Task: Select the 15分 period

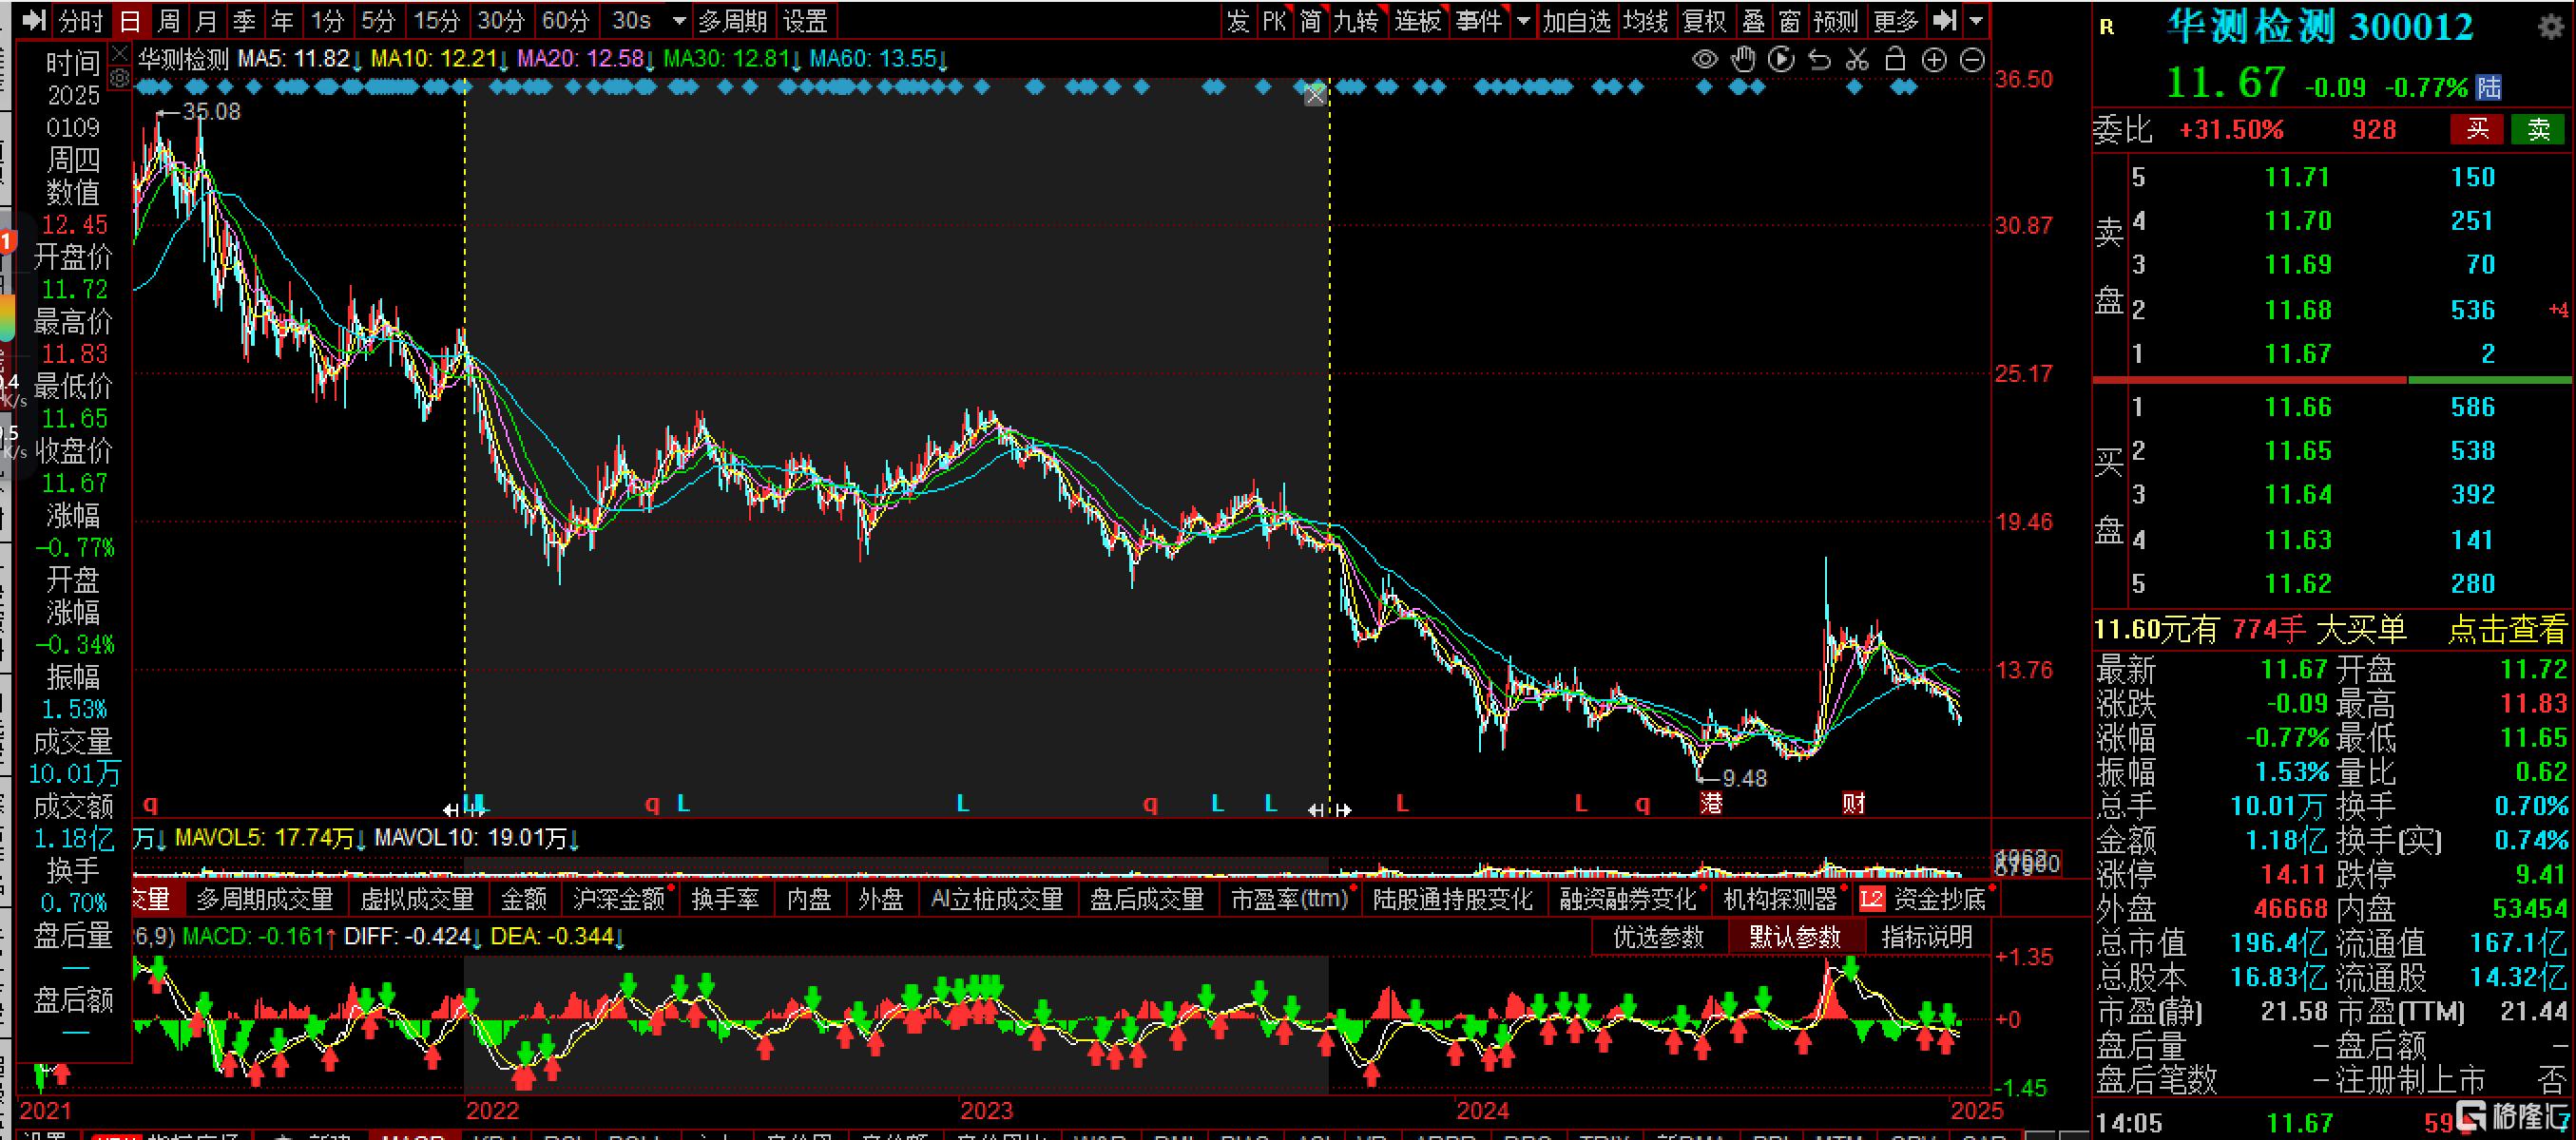Action: (x=437, y=20)
